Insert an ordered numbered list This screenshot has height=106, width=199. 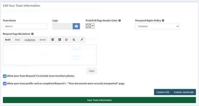point(60,40)
